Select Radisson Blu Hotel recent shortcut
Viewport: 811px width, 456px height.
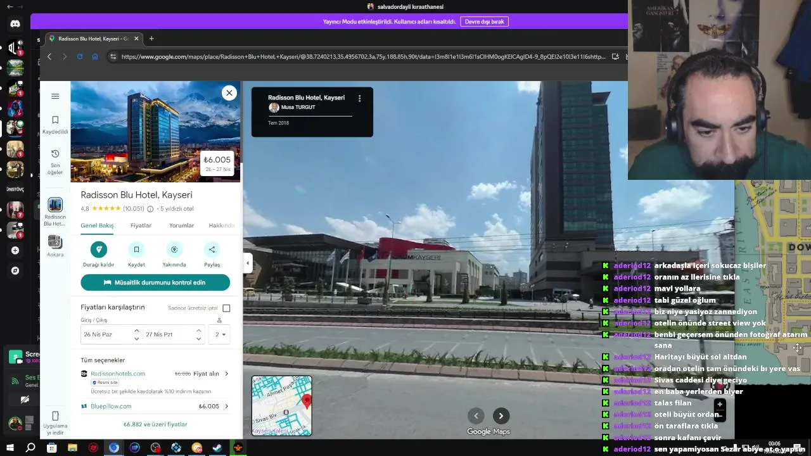pyautogui.click(x=55, y=212)
